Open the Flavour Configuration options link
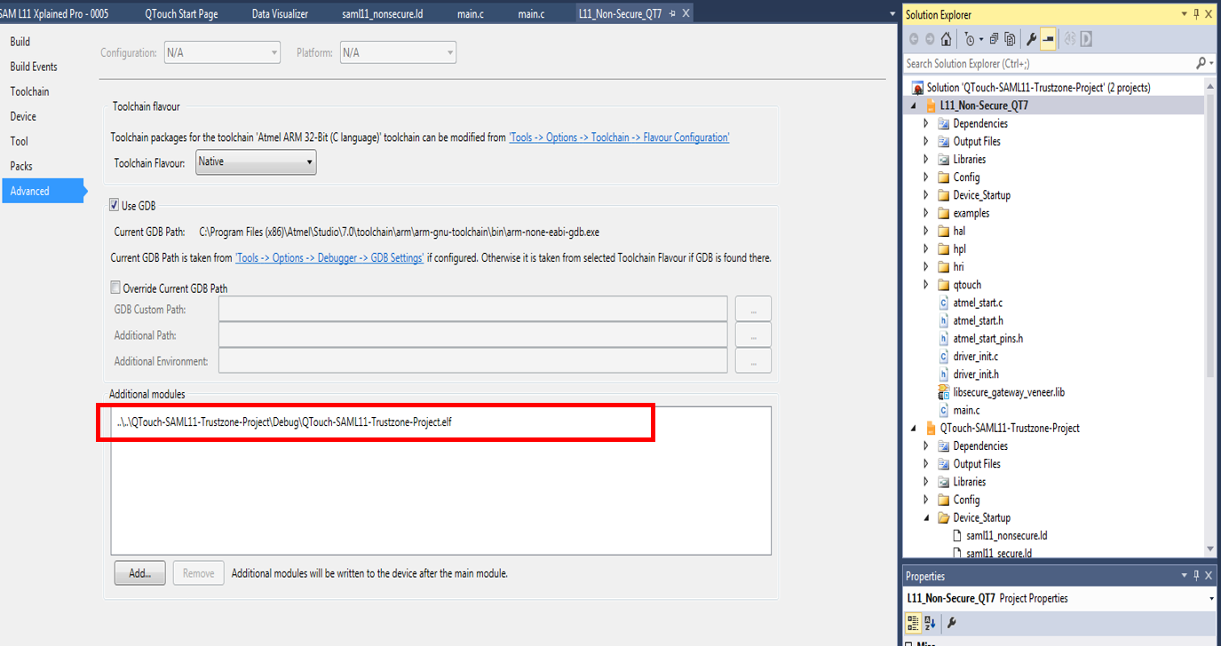The image size is (1221, 646). [619, 138]
